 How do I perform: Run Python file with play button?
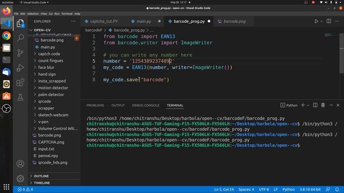coord(316,21)
